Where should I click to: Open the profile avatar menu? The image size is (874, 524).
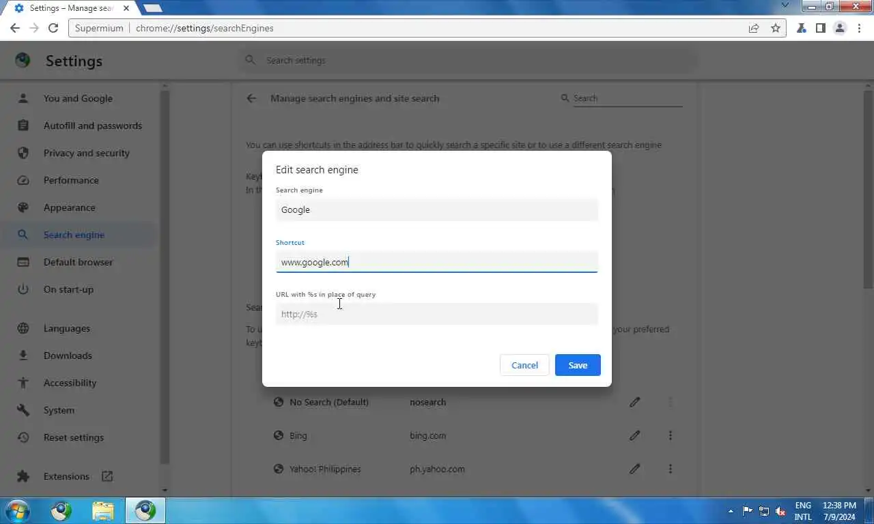pos(840,28)
